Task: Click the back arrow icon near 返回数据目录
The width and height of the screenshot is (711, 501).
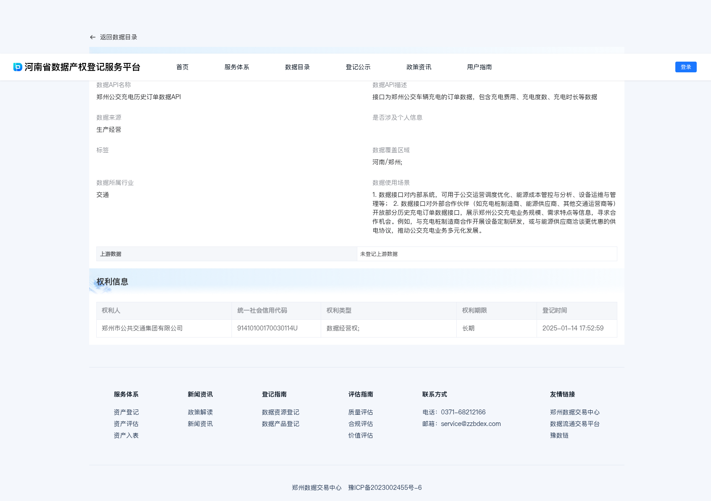Action: 93,37
